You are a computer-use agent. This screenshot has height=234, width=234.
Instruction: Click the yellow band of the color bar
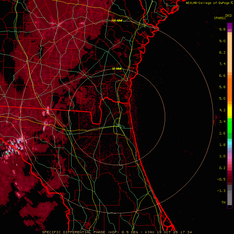pos(230,111)
